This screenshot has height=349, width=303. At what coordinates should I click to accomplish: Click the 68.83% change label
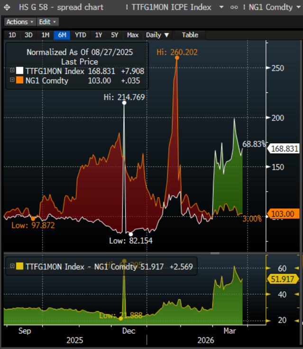click(x=254, y=144)
